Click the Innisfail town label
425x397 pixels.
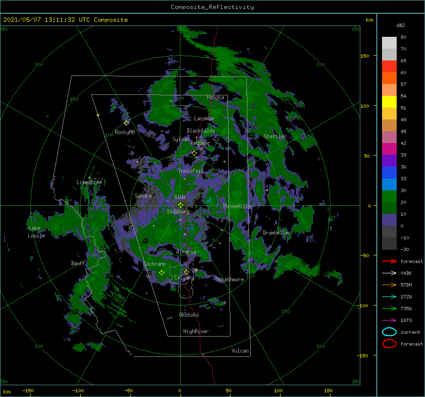pyautogui.click(x=191, y=171)
